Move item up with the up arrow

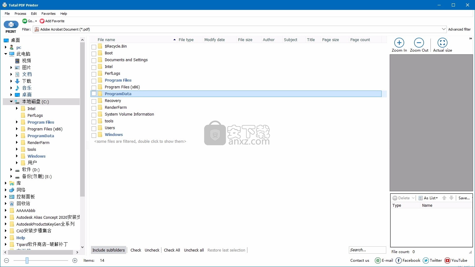tap(444, 198)
